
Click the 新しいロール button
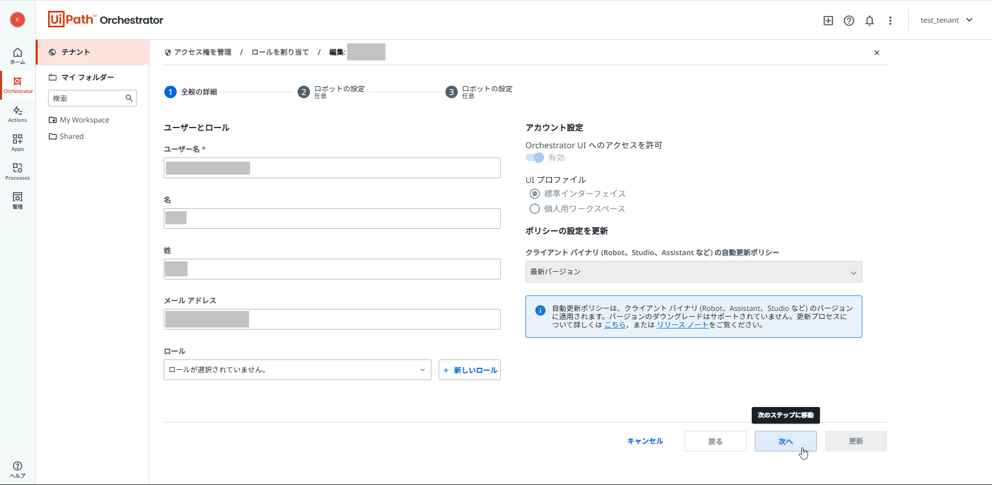470,370
